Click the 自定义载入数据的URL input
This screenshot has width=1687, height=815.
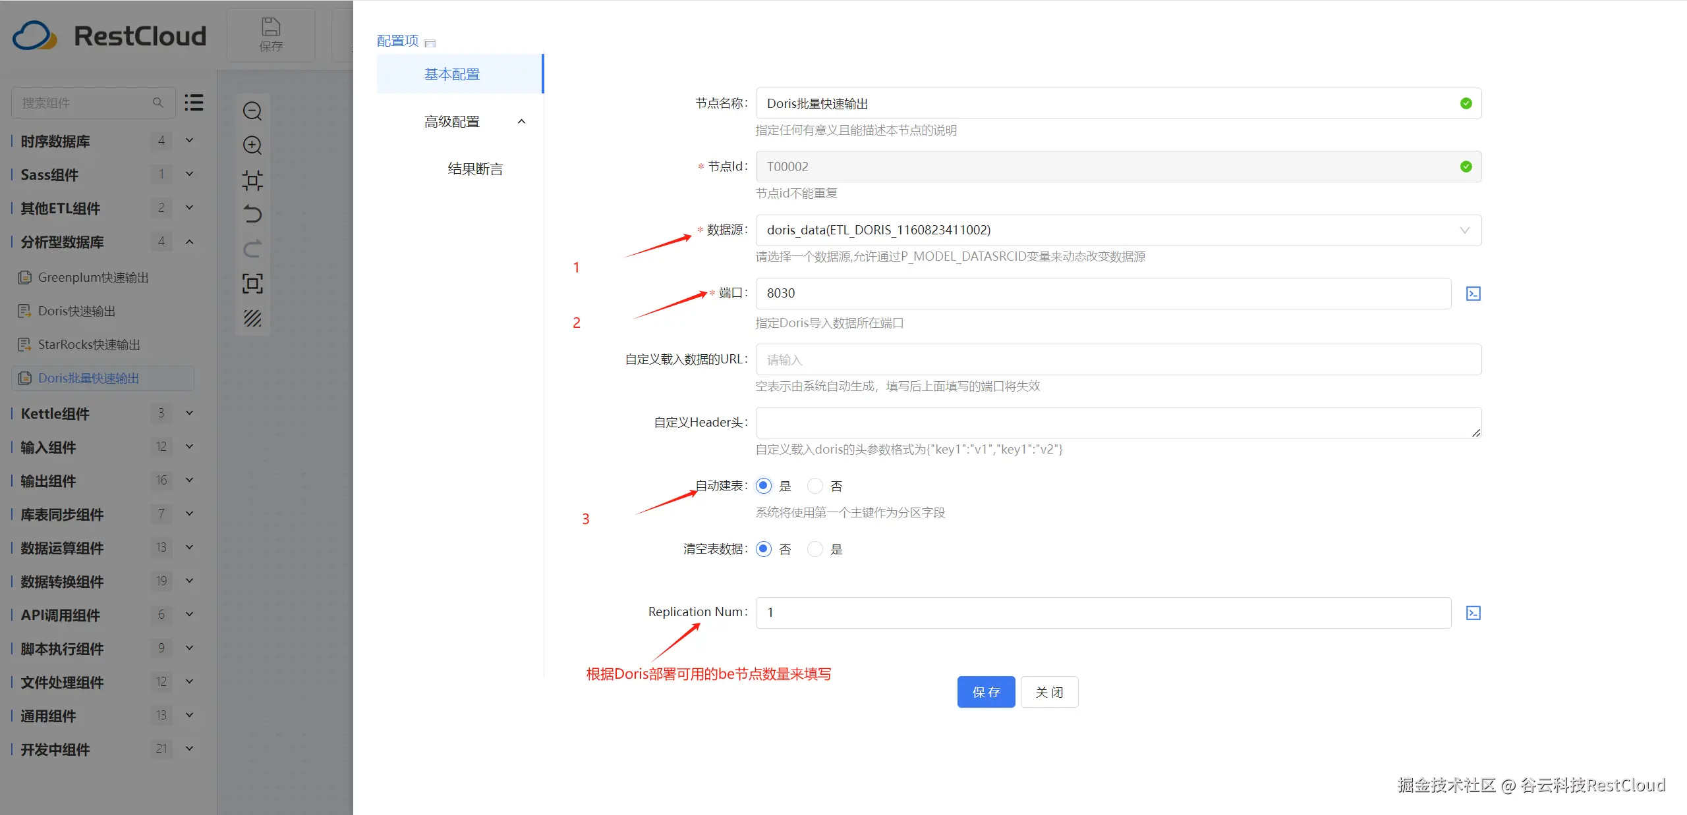[x=1118, y=359]
